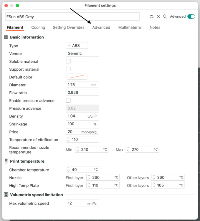
Task: Open settings search with the magnifier icon
Action: (x=165, y=17)
